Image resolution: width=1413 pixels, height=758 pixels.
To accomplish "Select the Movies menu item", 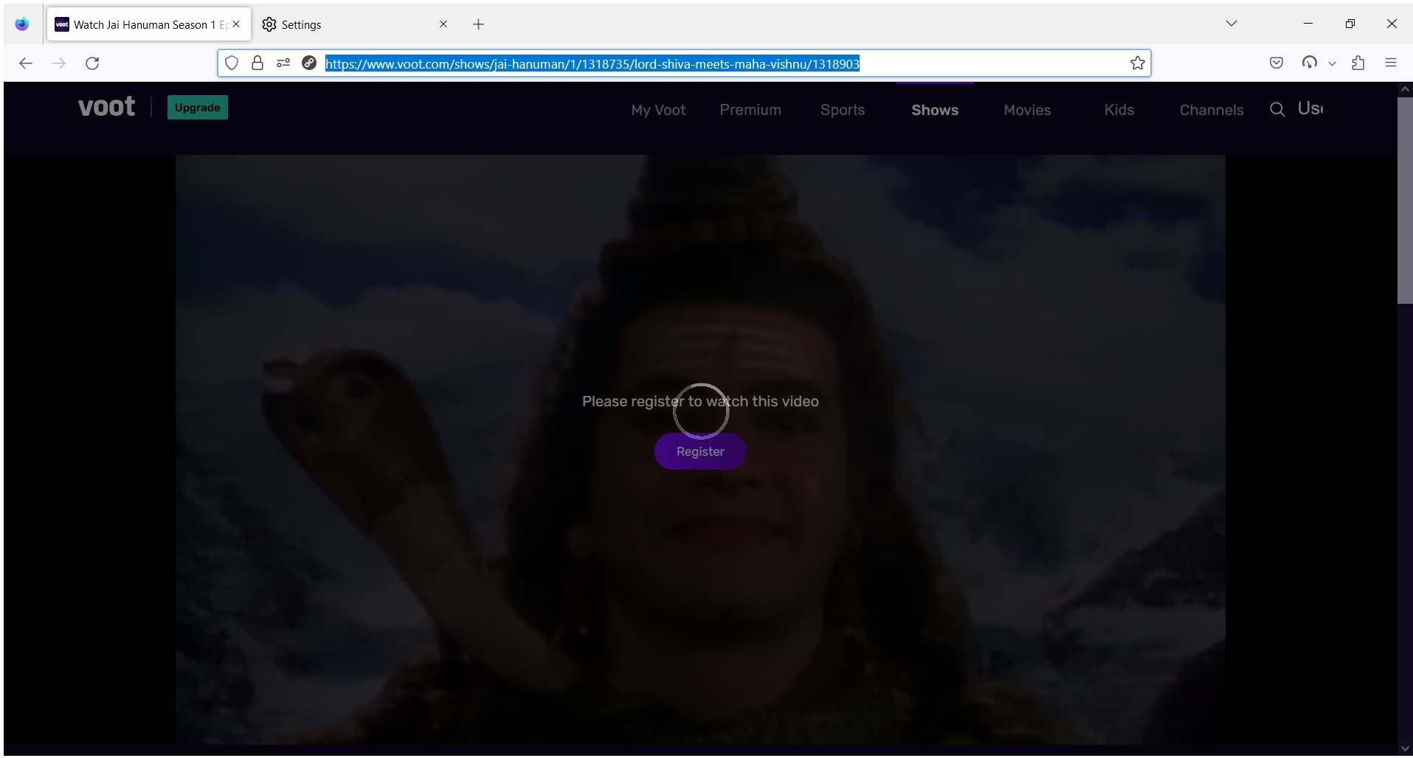I will [x=1027, y=110].
